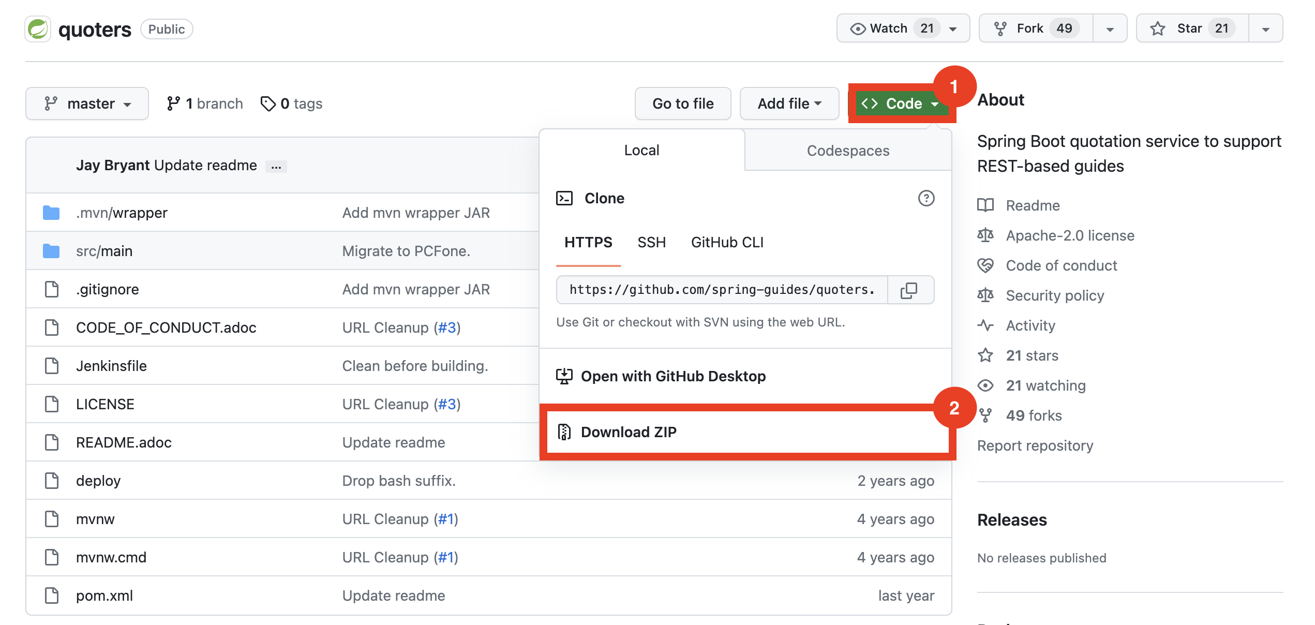This screenshot has width=1315, height=625.
Task: Click Open with GitHub Desktop
Action: tap(673, 376)
